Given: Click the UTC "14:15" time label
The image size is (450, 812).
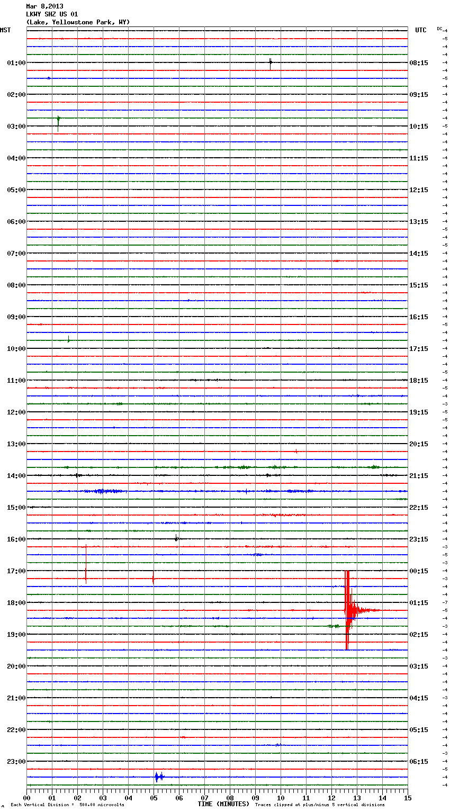Looking at the screenshot, I should tap(419, 254).
